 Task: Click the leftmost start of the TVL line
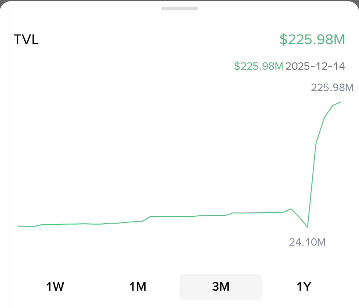[18, 226]
